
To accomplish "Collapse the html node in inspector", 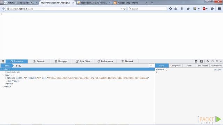I will coord(1,69).
